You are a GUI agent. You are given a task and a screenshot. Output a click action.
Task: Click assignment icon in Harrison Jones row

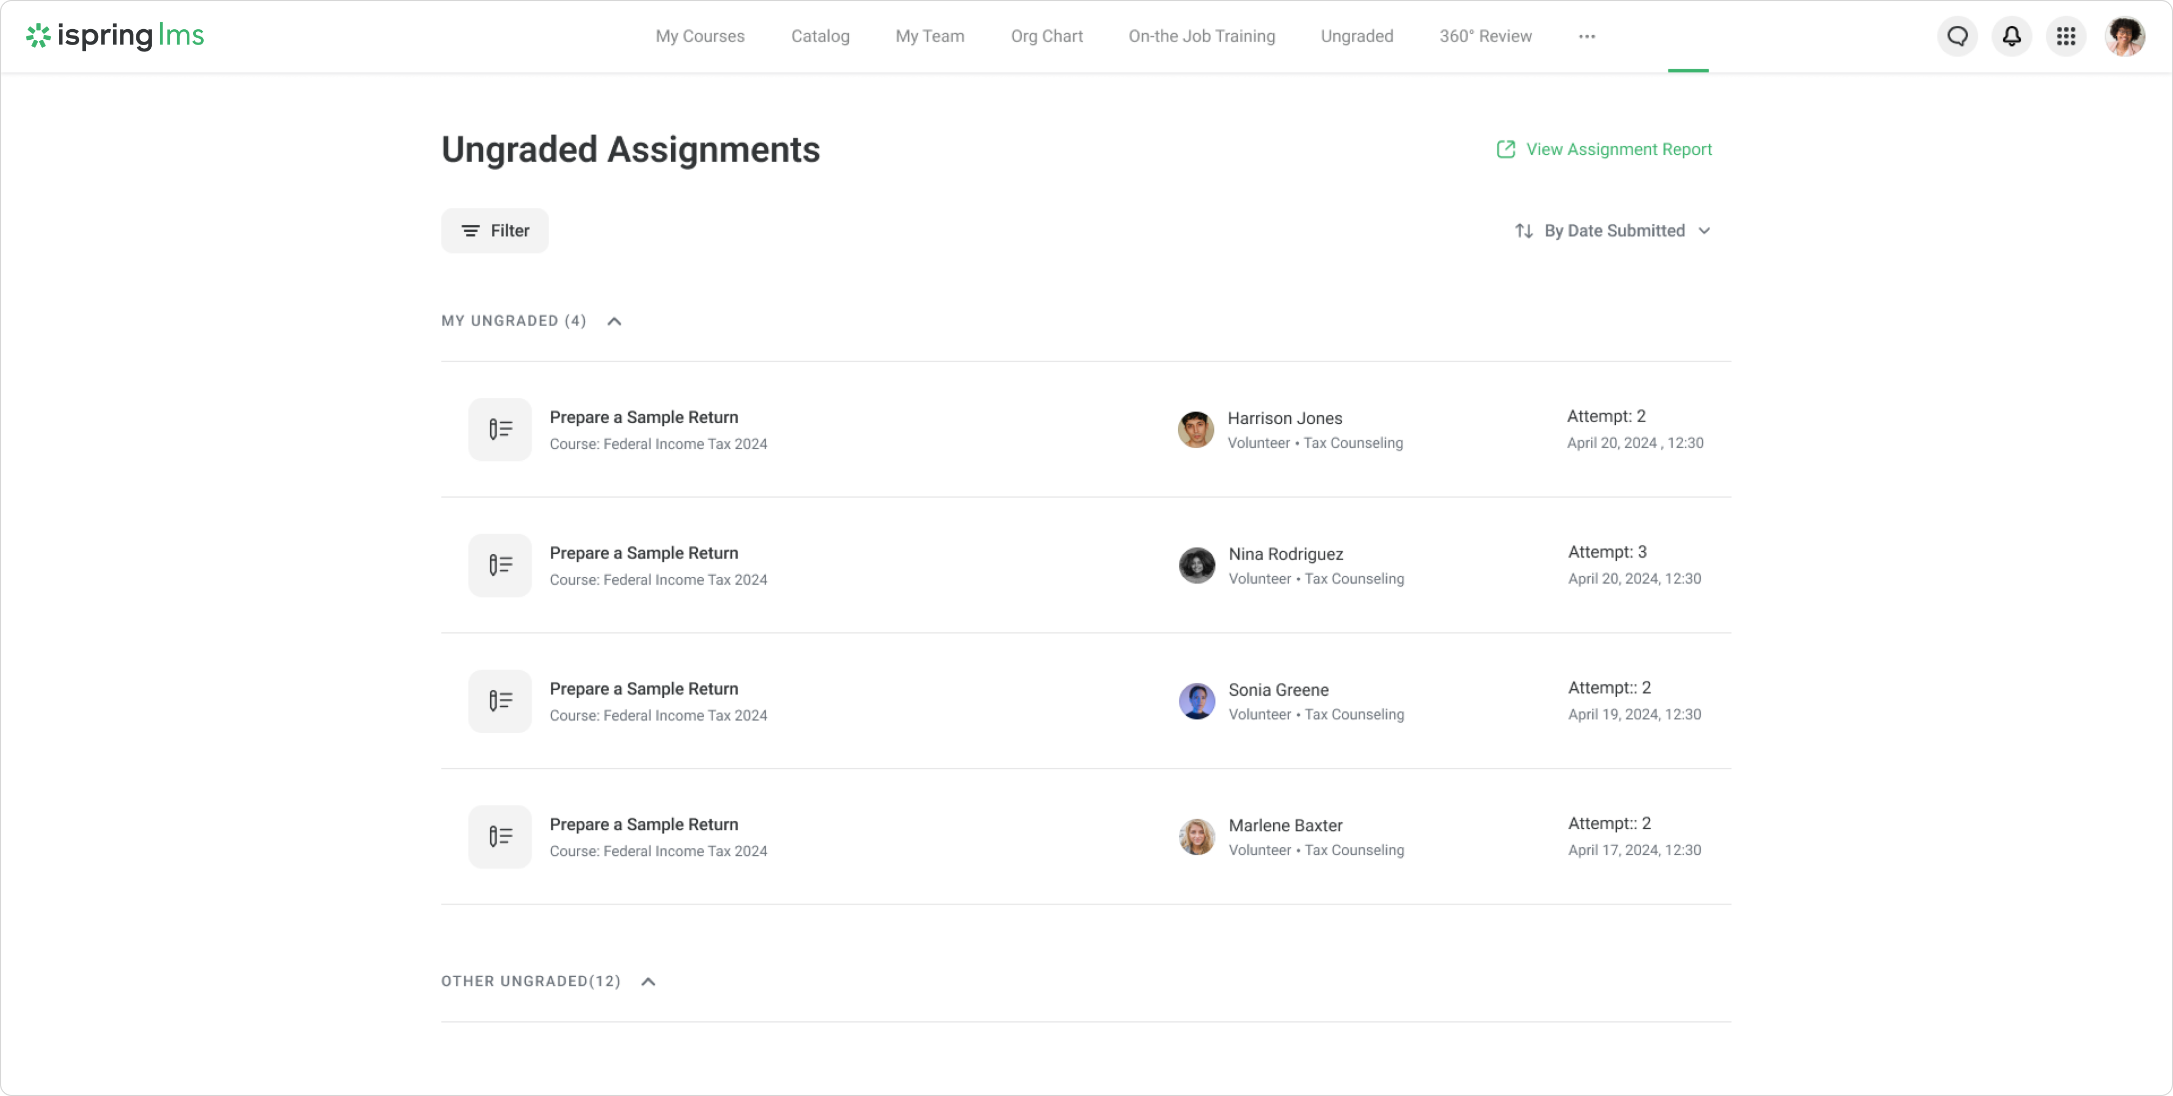[499, 429]
